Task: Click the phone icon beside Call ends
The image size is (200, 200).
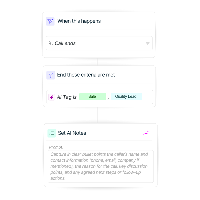Action: [x=51, y=43]
